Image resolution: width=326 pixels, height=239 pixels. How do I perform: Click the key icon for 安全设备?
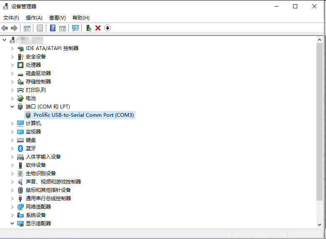[20, 57]
